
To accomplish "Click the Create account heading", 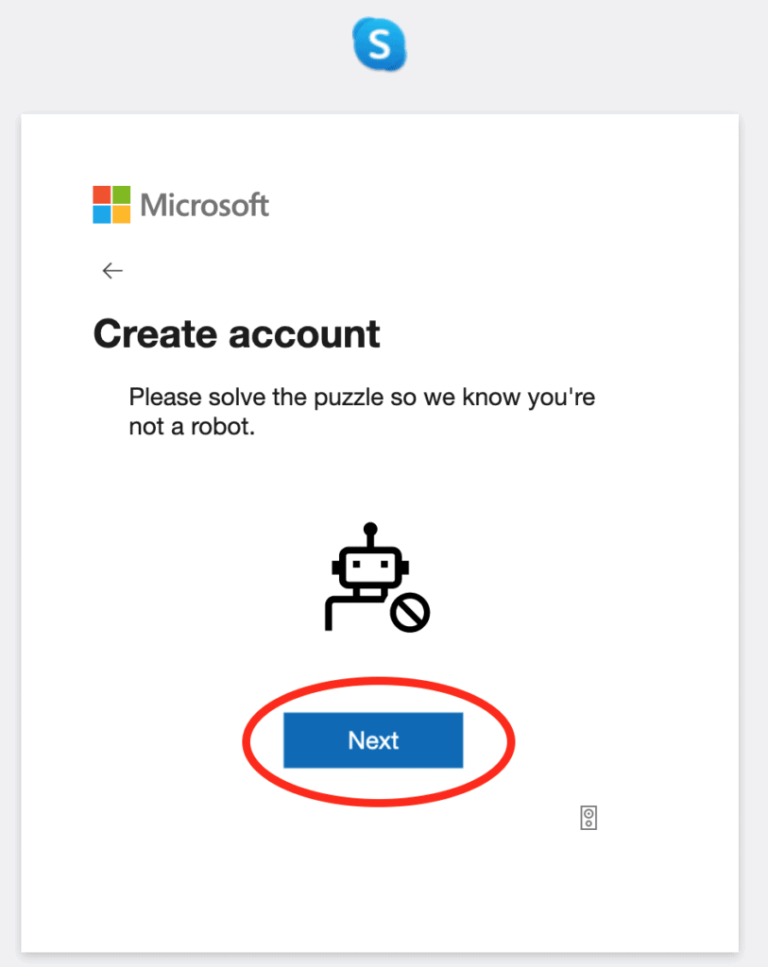I will [x=236, y=333].
